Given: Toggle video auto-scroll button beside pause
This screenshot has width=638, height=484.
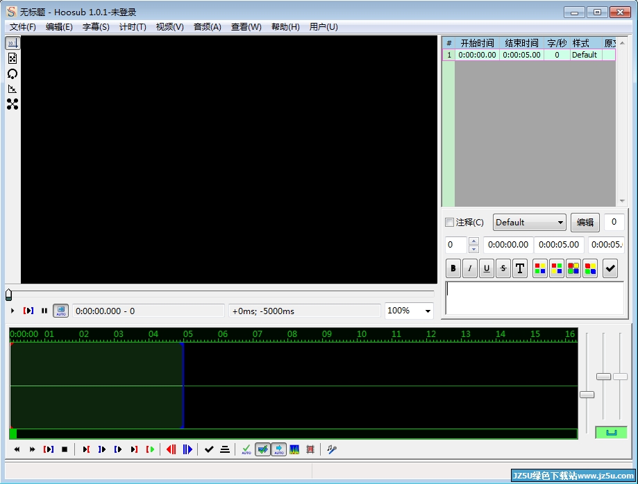Looking at the screenshot, I should [x=61, y=311].
